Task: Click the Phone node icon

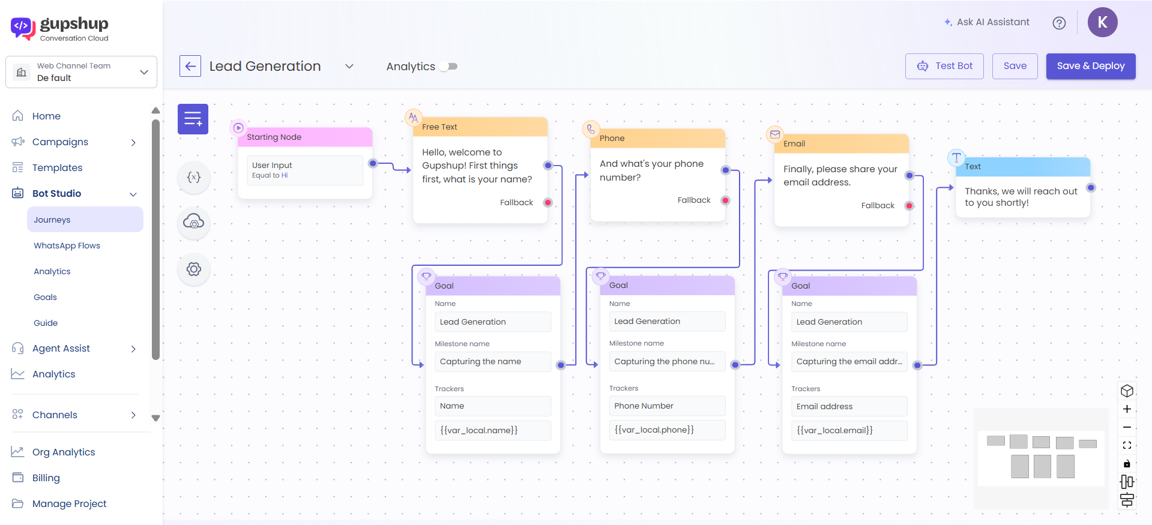Action: 591,129
